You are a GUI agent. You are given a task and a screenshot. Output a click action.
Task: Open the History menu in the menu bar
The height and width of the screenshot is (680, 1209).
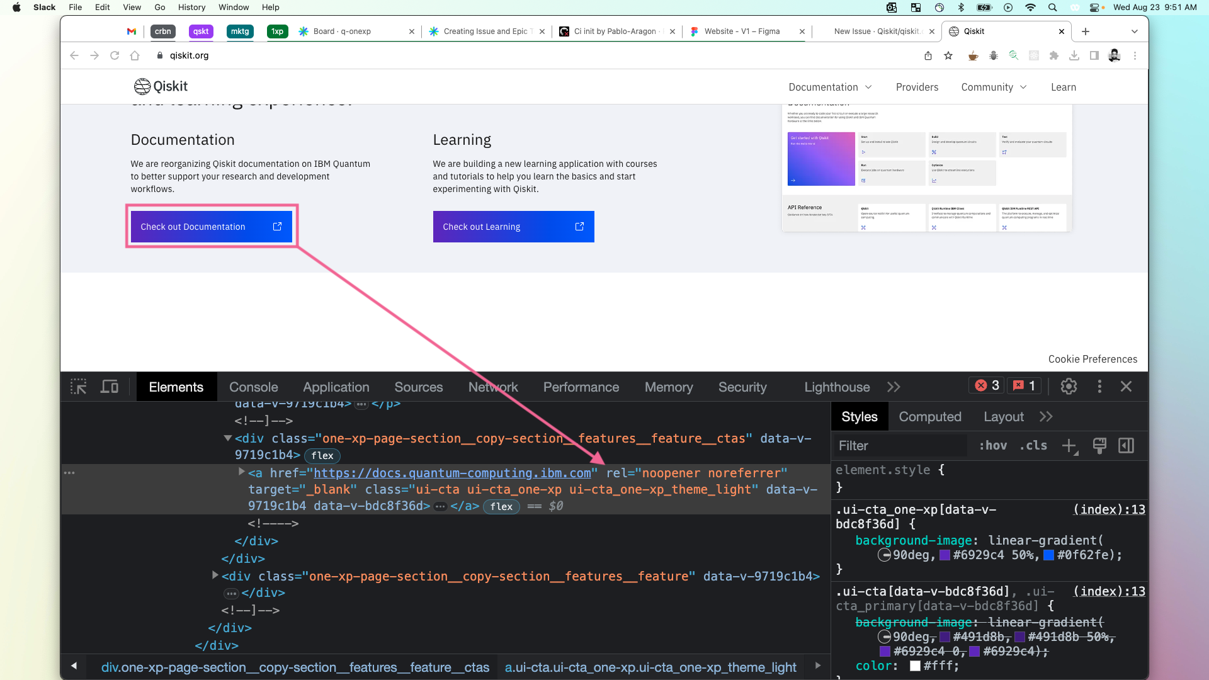coord(191,7)
